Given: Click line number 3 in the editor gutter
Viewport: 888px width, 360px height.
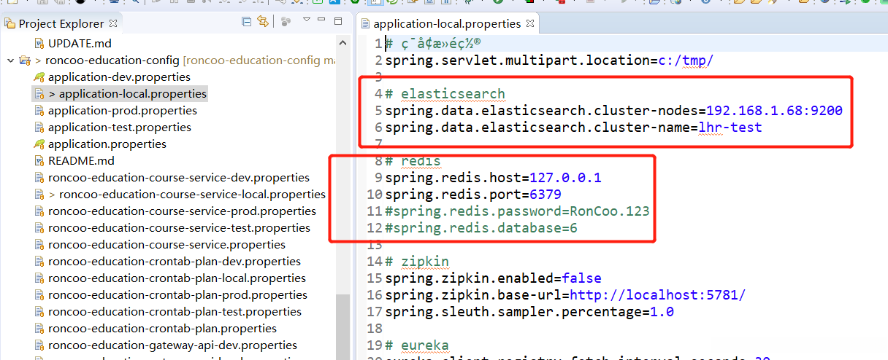Looking at the screenshot, I should pyautogui.click(x=378, y=77).
